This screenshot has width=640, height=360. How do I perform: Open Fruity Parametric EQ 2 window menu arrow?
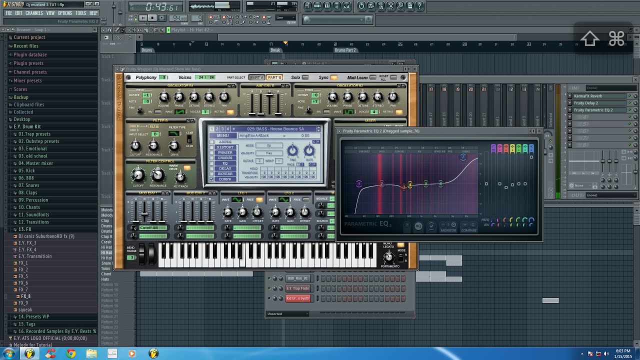click(x=340, y=131)
